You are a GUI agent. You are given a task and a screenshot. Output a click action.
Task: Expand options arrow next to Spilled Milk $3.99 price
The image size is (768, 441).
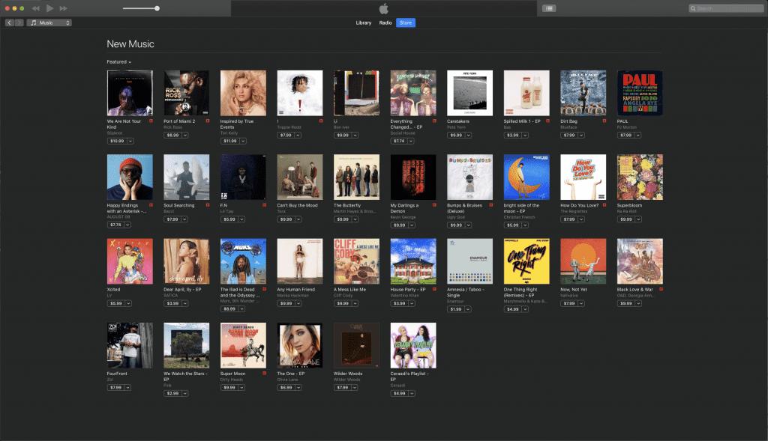[x=525, y=135]
